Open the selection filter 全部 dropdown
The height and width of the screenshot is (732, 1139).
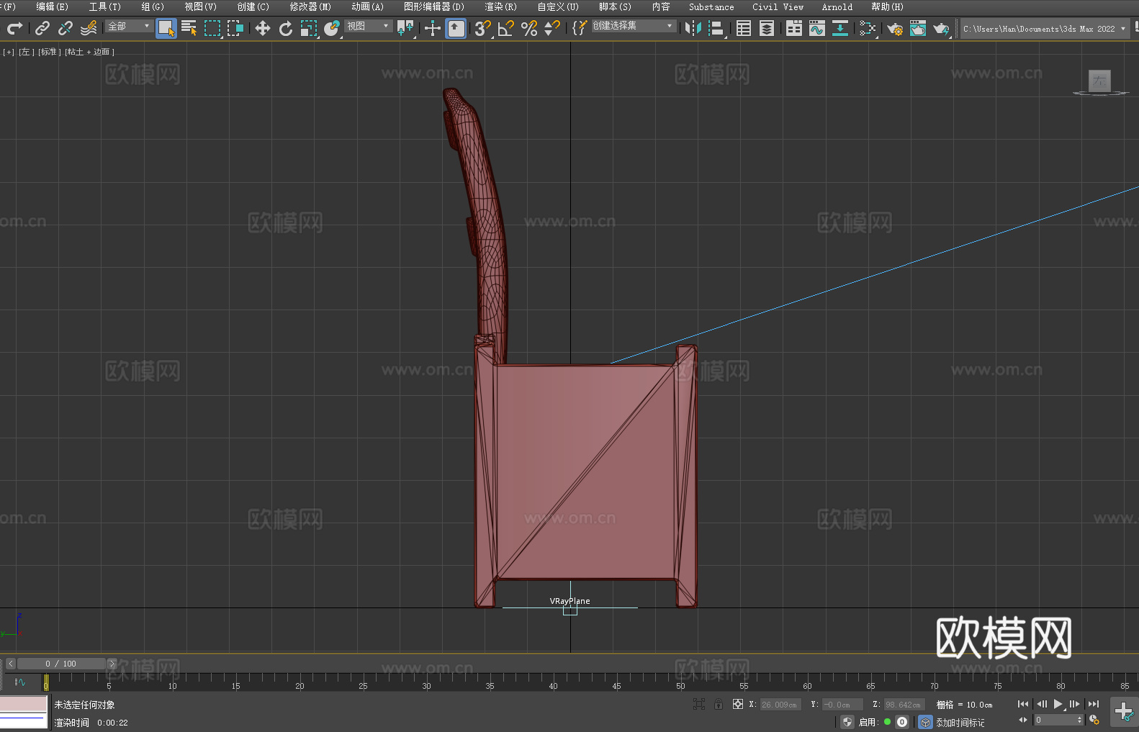129,26
